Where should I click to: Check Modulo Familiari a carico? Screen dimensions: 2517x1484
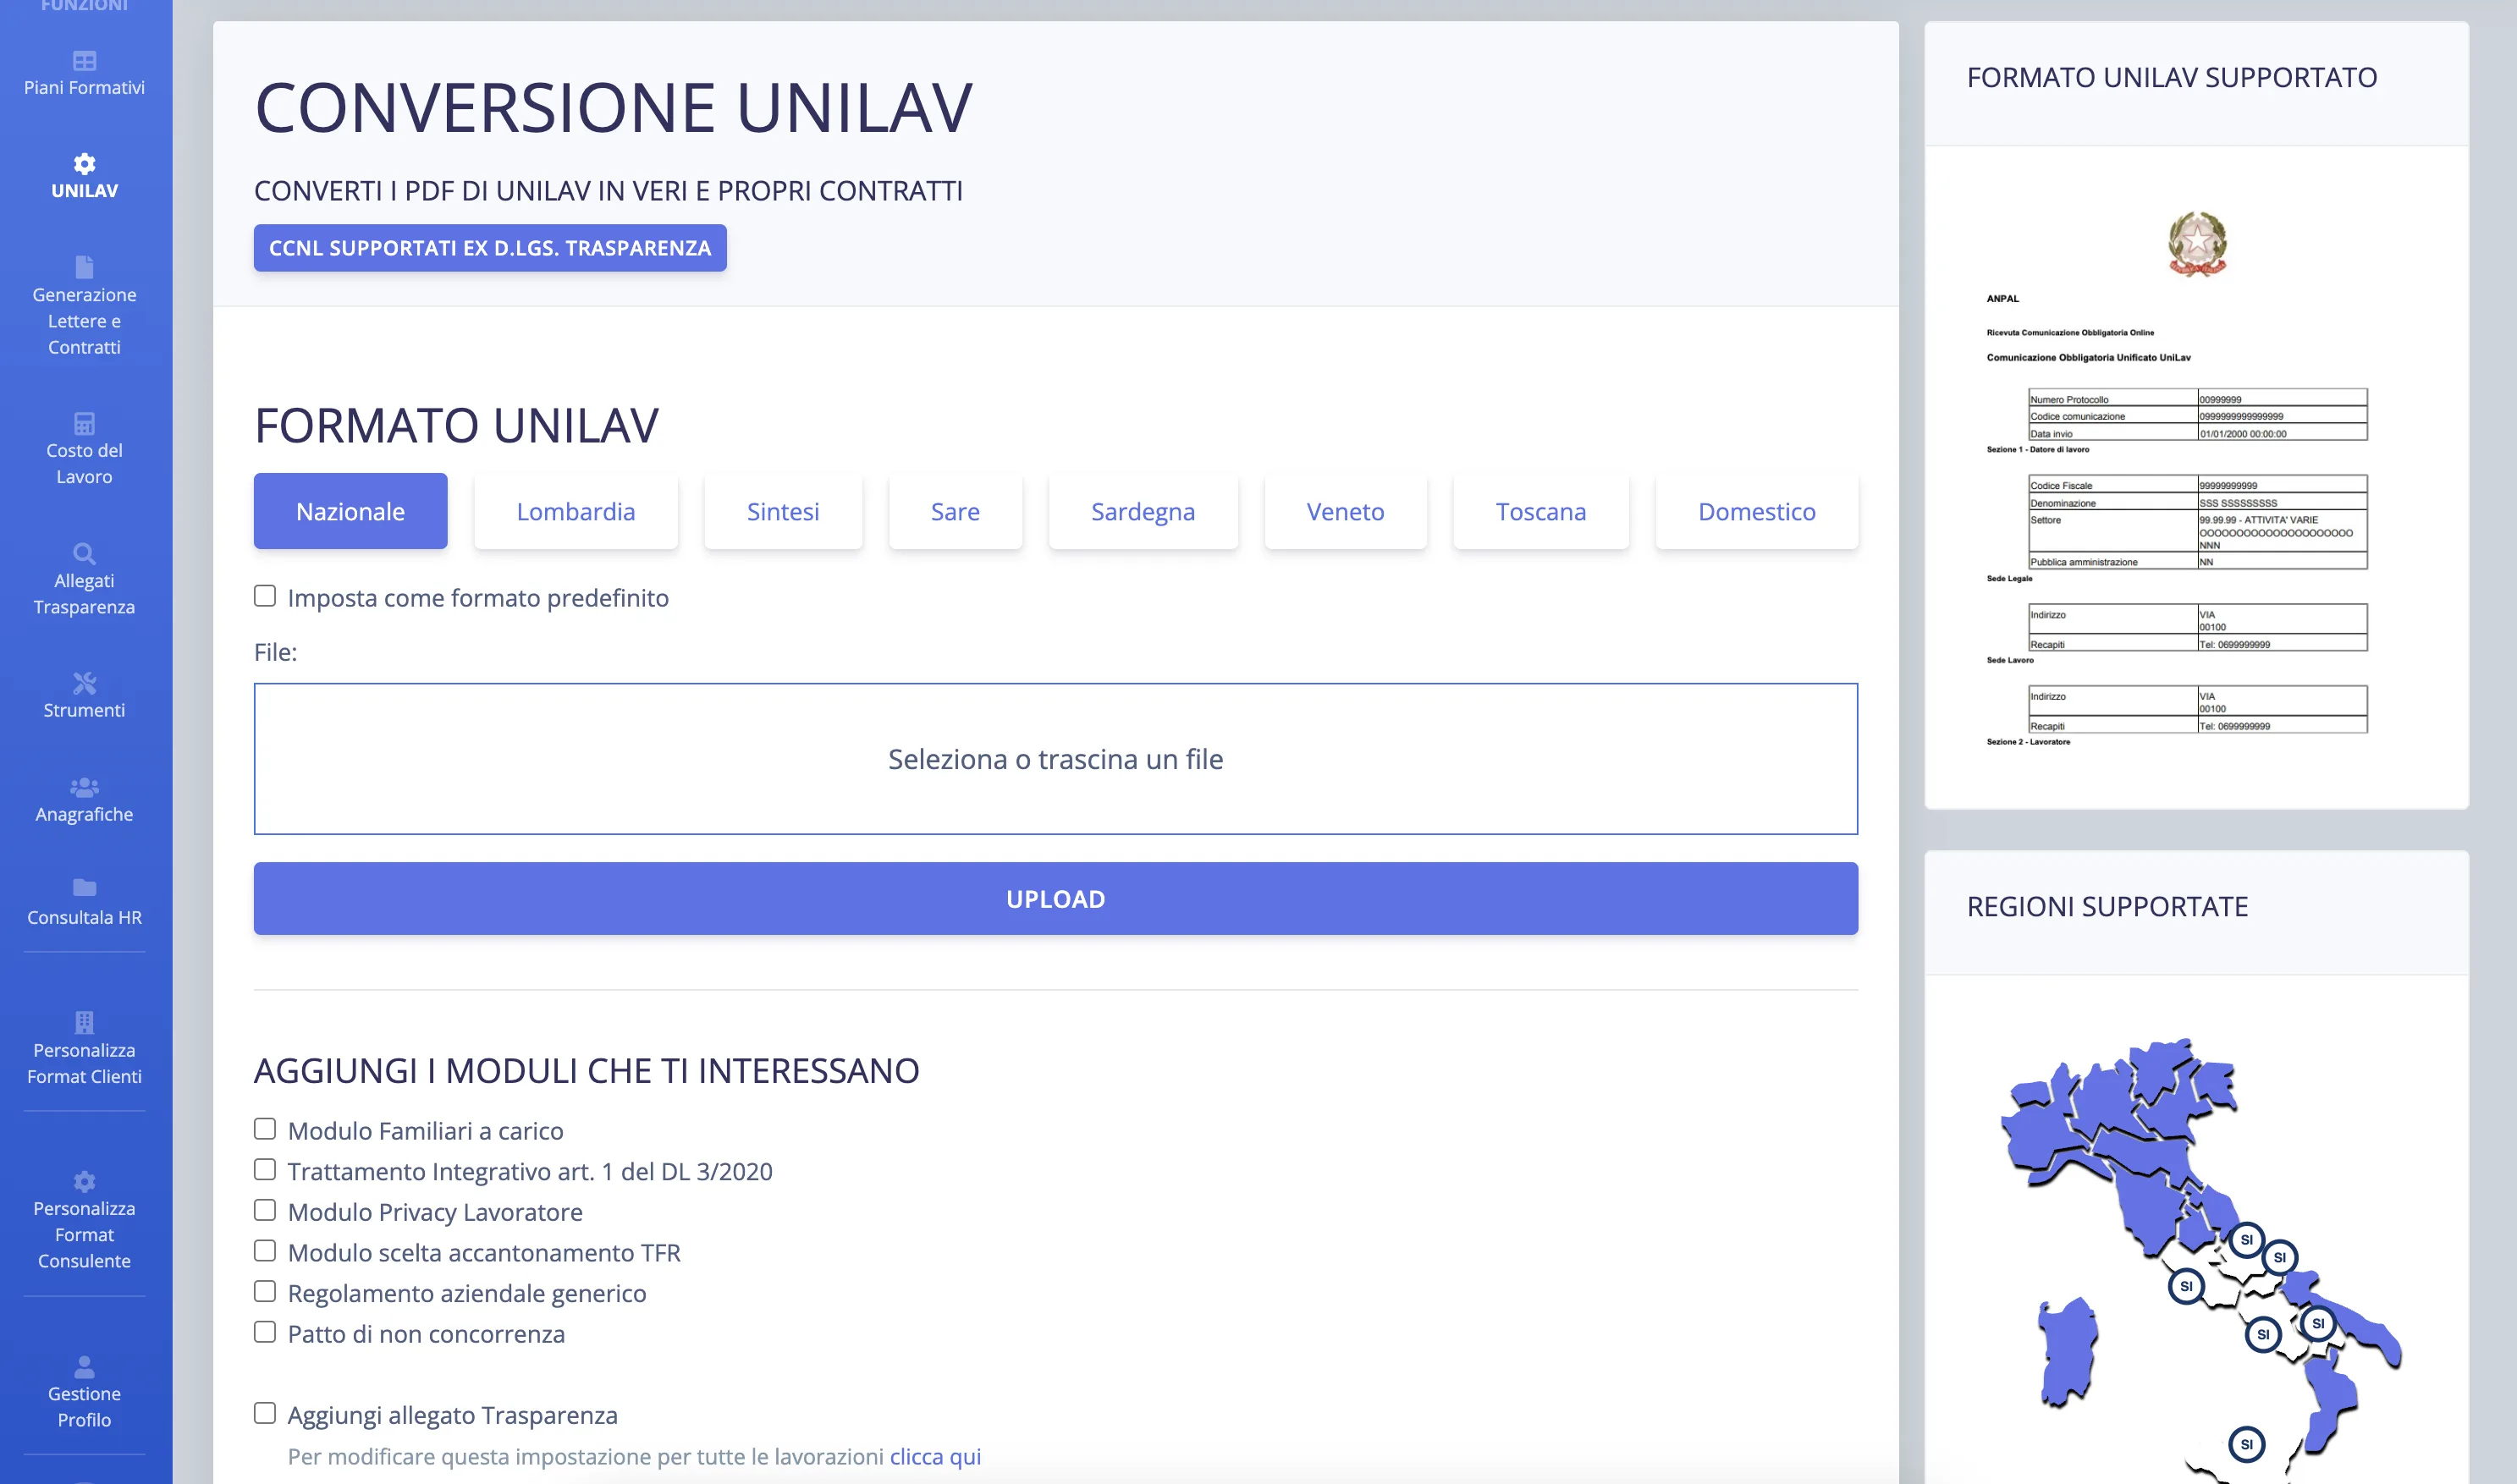(x=265, y=1129)
